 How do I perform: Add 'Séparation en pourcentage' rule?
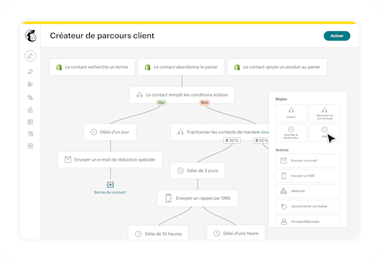point(324,113)
